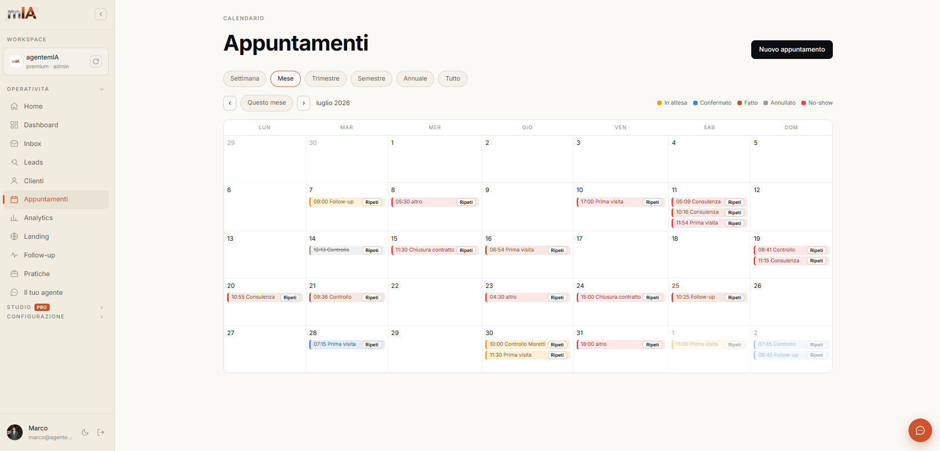Open the agentemIA workspace selector
940x451 pixels.
(x=56, y=61)
